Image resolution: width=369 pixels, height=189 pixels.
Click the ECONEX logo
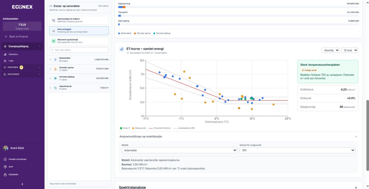point(22,7)
